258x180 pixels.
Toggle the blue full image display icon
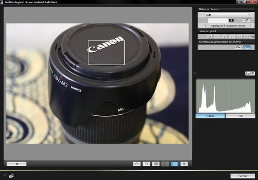175,164
